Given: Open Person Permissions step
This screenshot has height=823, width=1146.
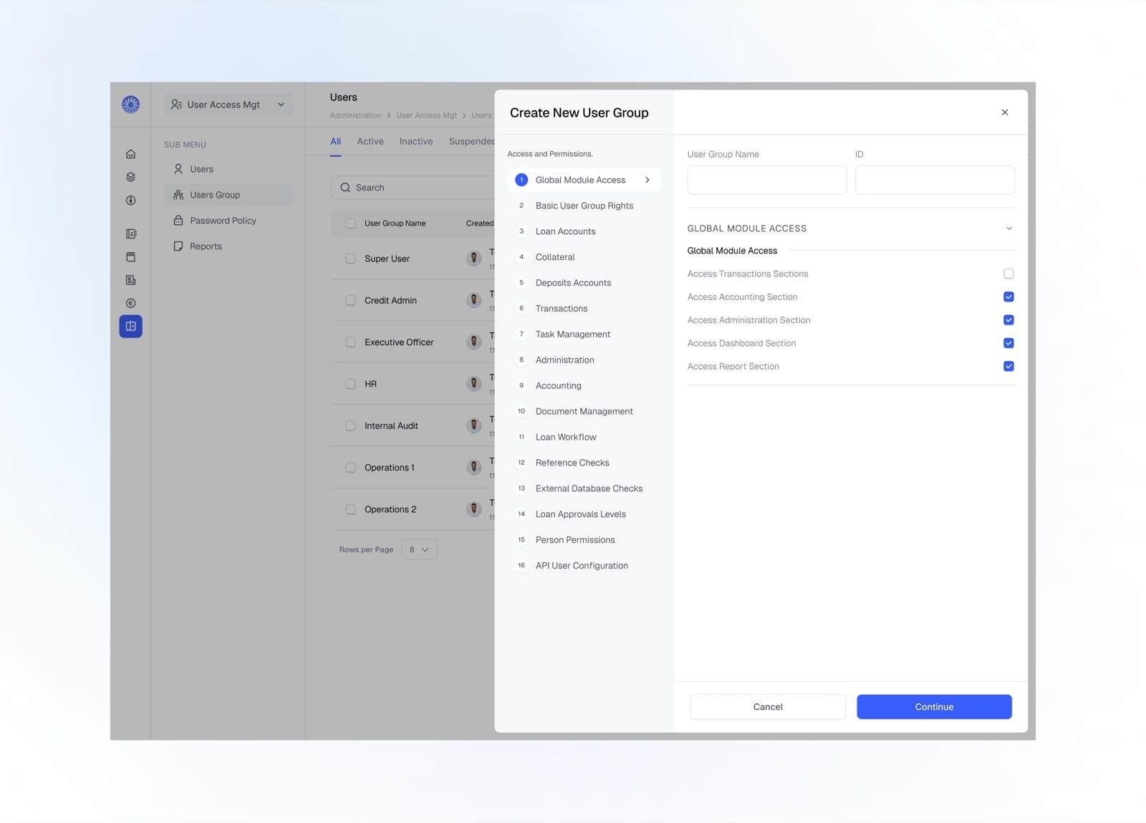Looking at the screenshot, I should [x=584, y=540].
